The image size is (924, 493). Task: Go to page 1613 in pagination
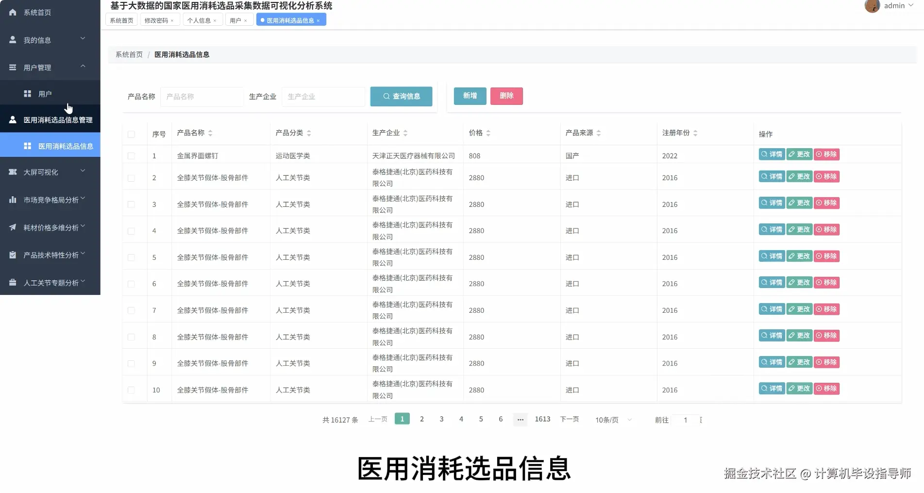pyautogui.click(x=542, y=419)
